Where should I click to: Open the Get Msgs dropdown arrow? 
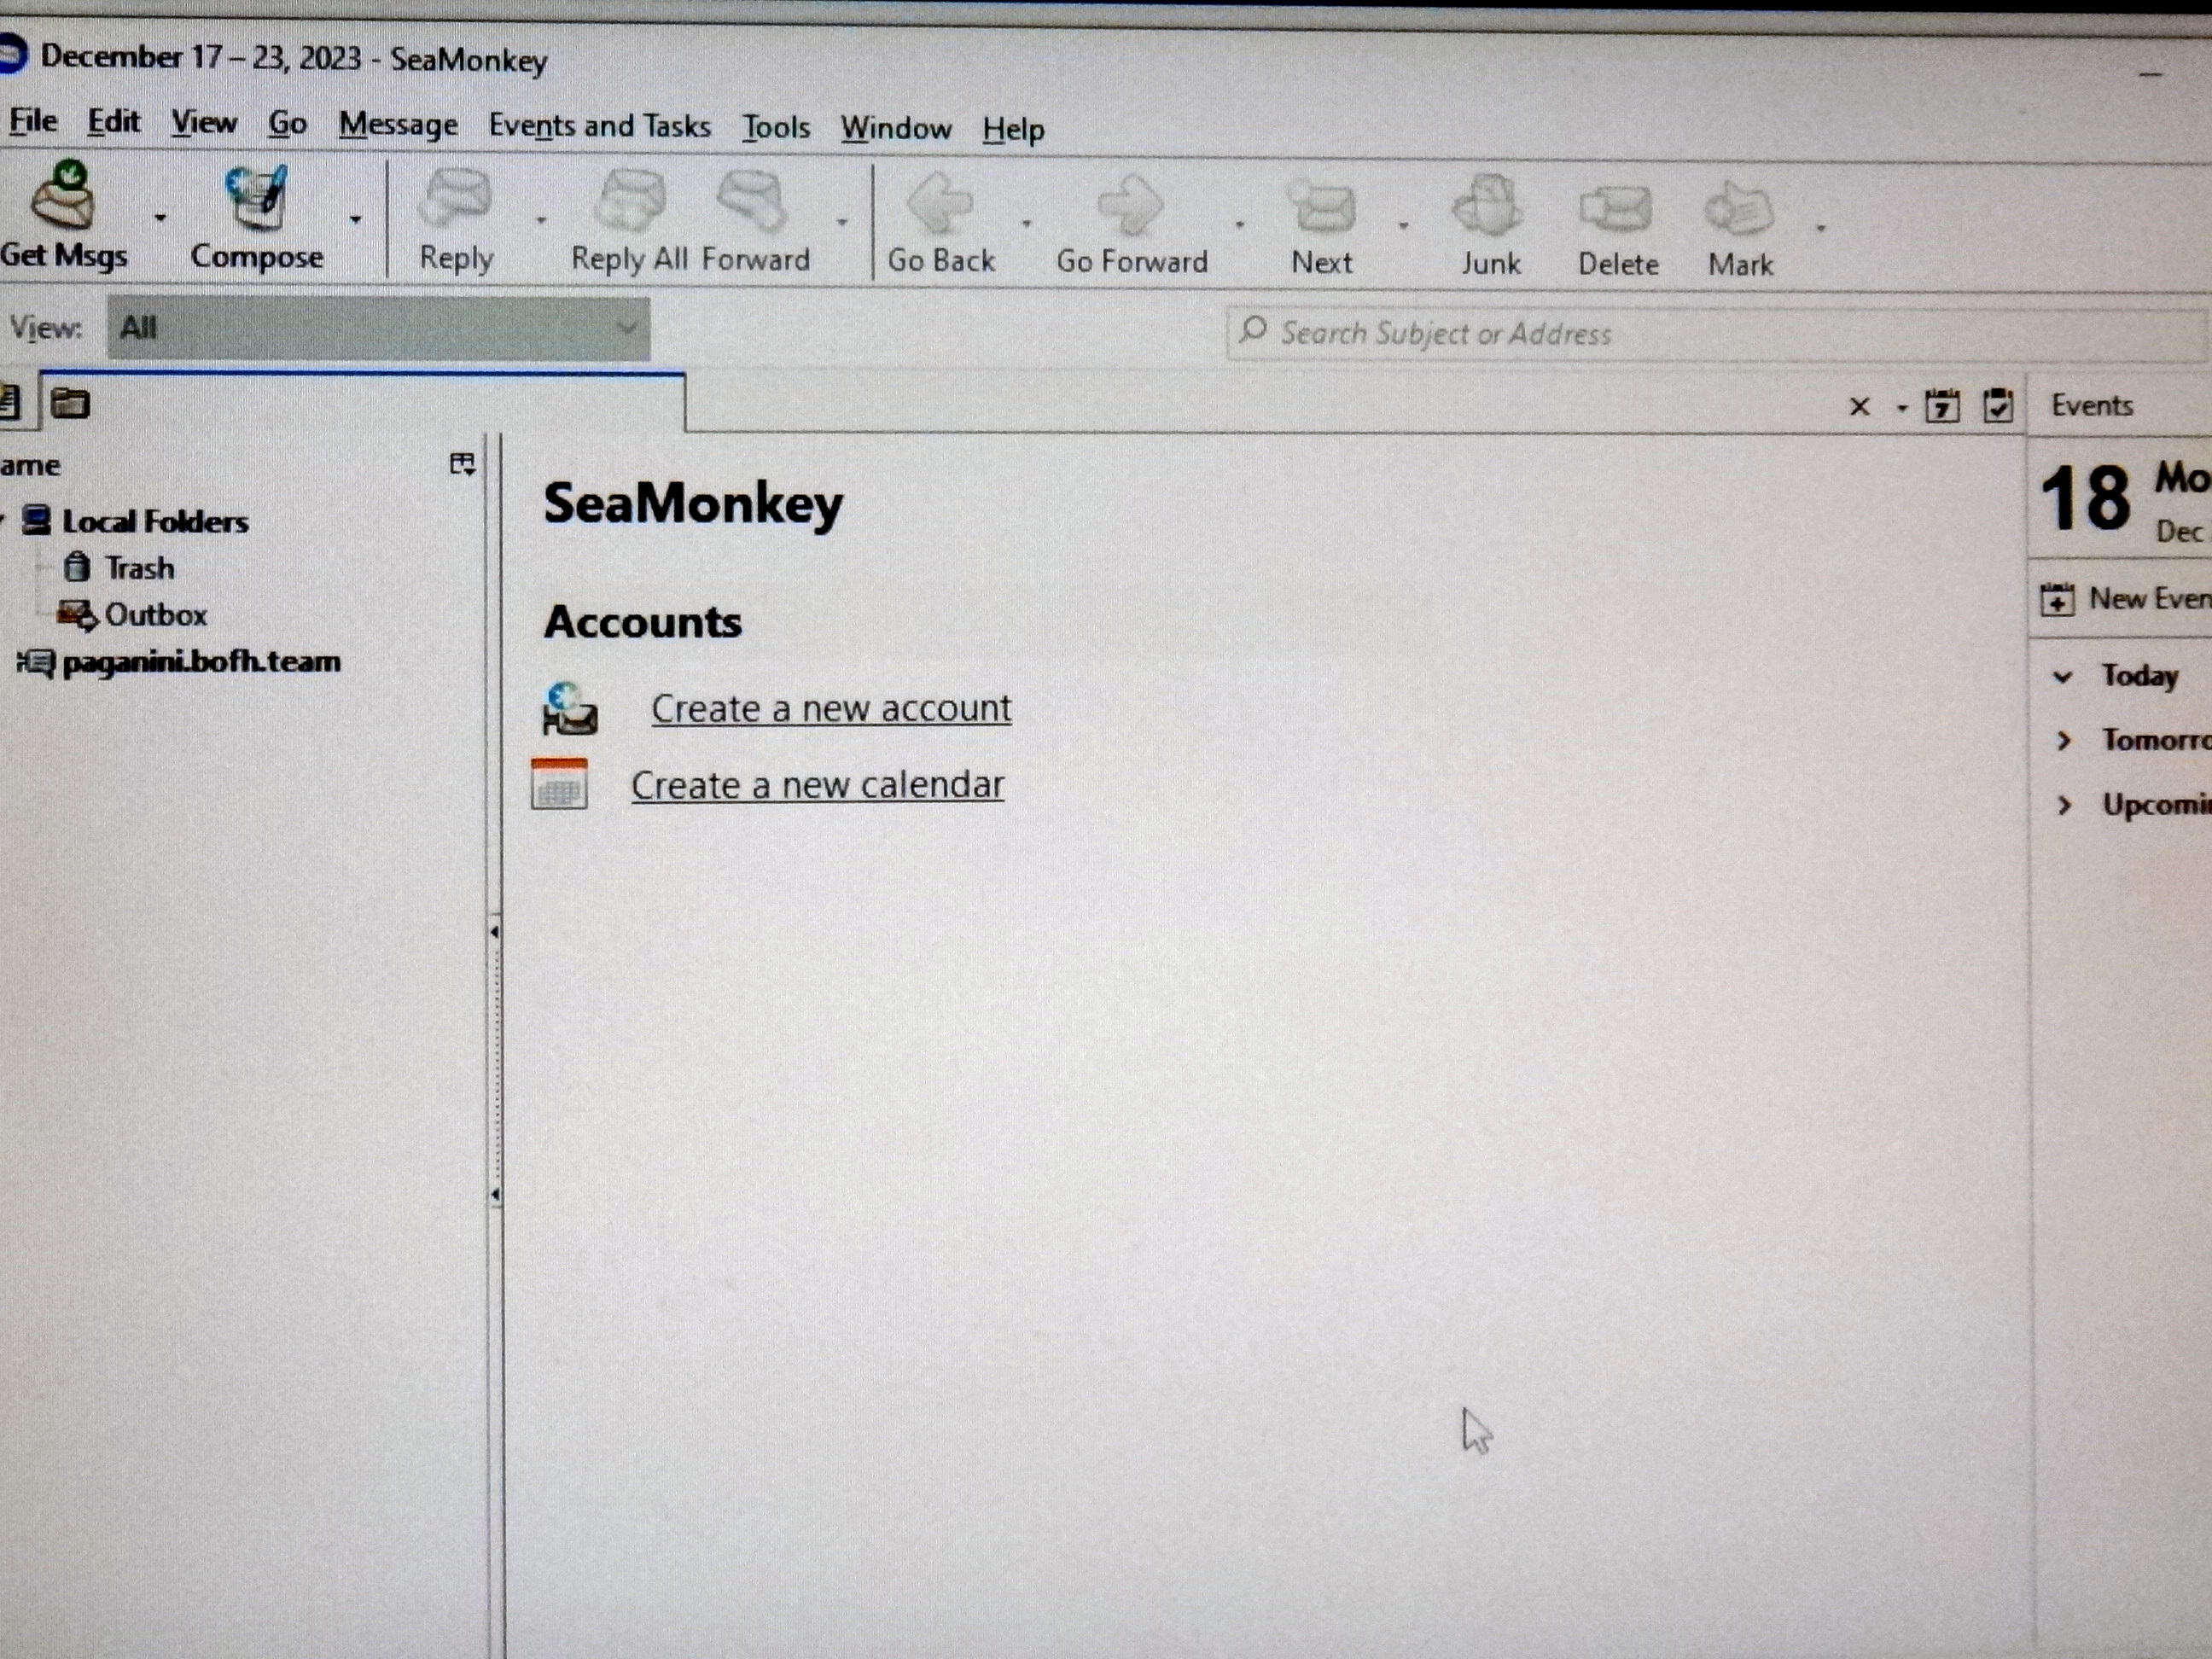[x=160, y=216]
